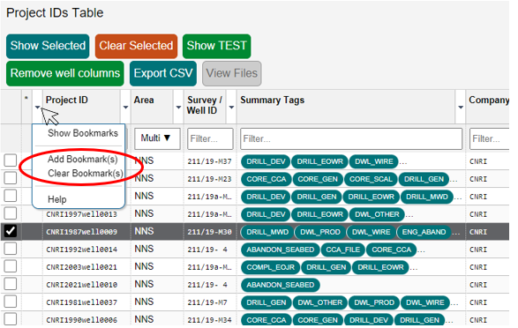Click the Show Selected button
Viewport: 518px width, 328px height.
tap(48, 46)
